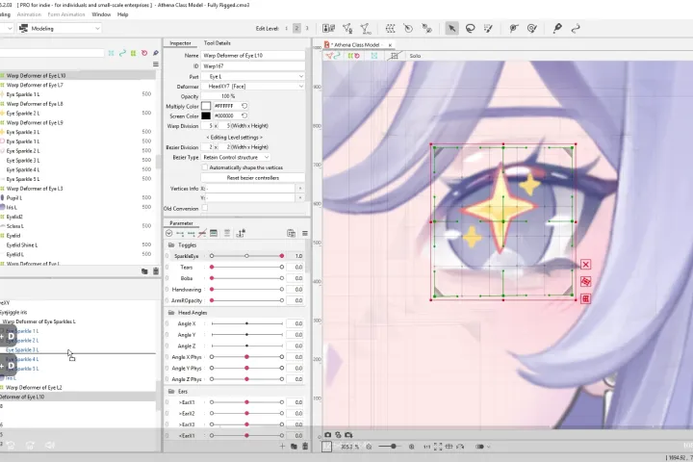Screen dimensions: 693x462
Task: Toggle lock beside Angle X parameter
Action: tap(167, 323)
